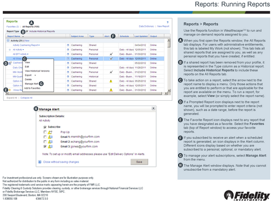Click the horizontal scrollbar right arrow
Viewport: 273px width, 208px height.
pyautogui.click(x=166, y=94)
